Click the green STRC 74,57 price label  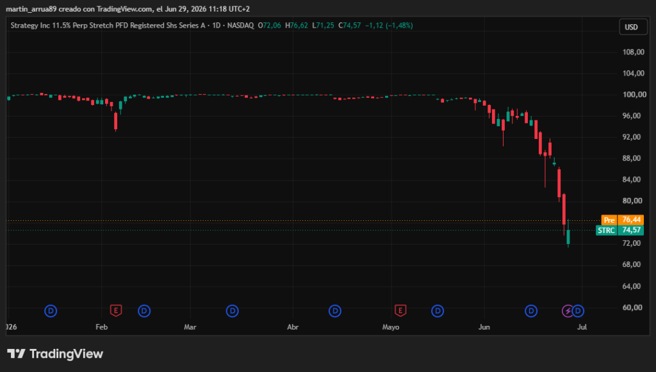pos(620,230)
